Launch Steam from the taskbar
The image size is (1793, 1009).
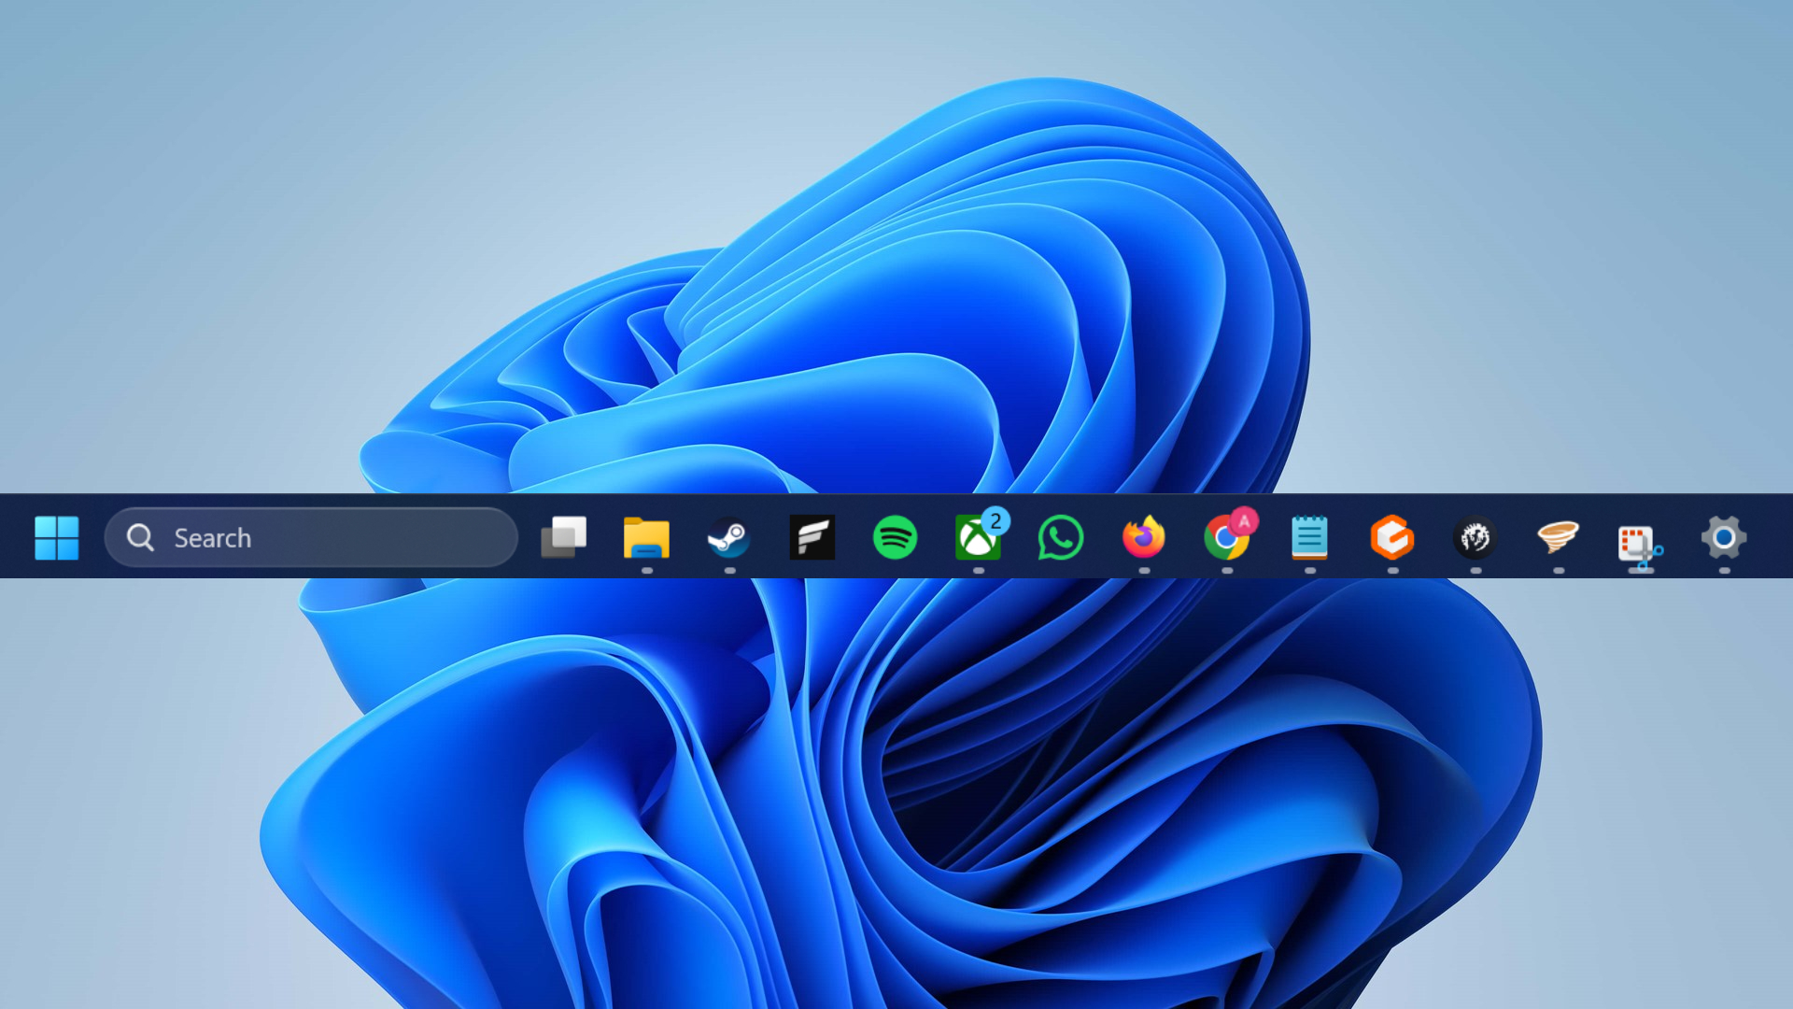click(x=729, y=537)
